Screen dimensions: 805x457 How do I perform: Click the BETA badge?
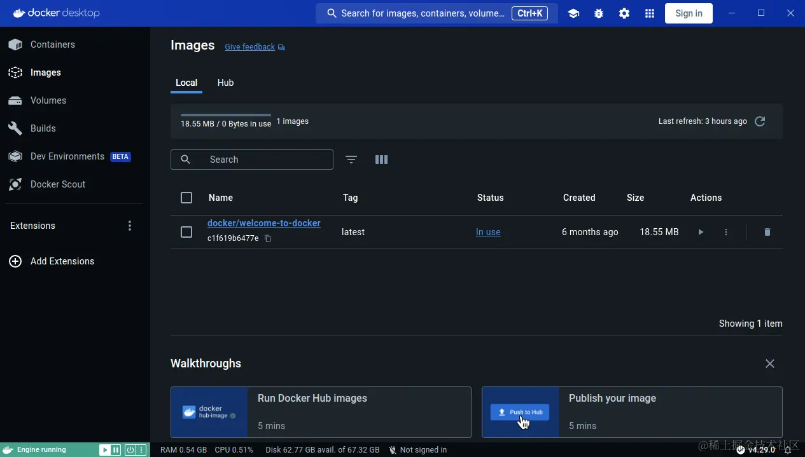tap(120, 156)
